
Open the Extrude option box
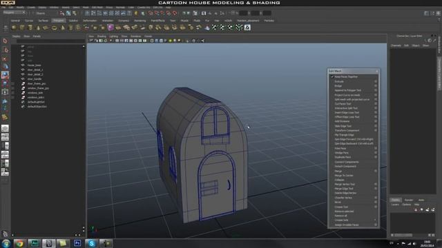tap(376, 81)
